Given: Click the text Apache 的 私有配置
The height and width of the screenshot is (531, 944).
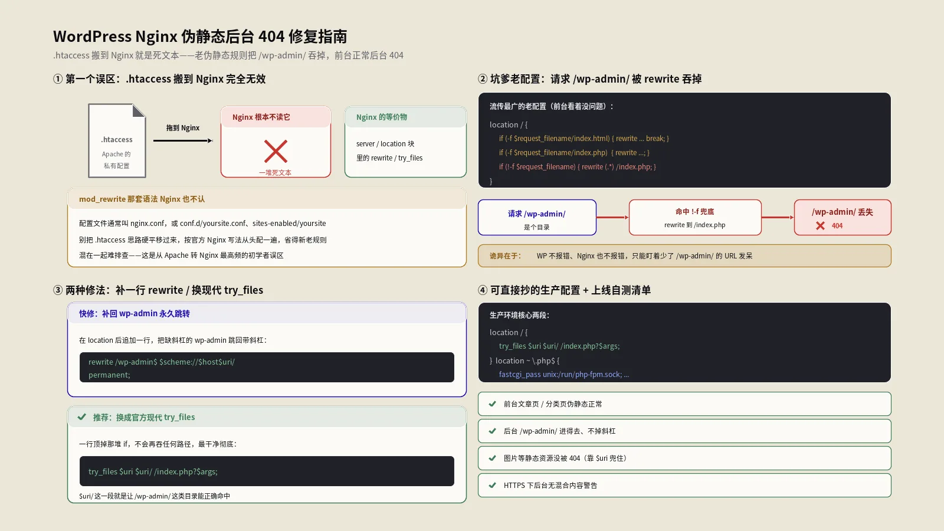Looking at the screenshot, I should tap(116, 160).
